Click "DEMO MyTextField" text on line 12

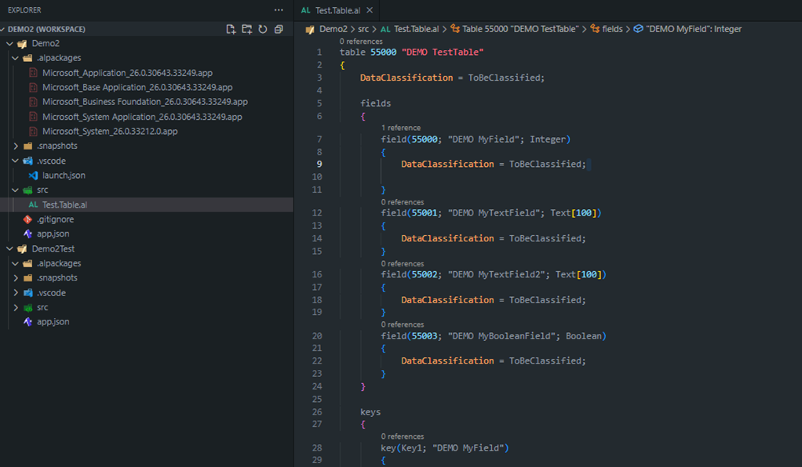point(496,212)
